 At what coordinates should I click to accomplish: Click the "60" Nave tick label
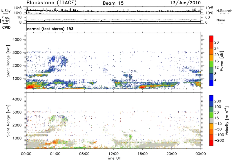point(207,17)
